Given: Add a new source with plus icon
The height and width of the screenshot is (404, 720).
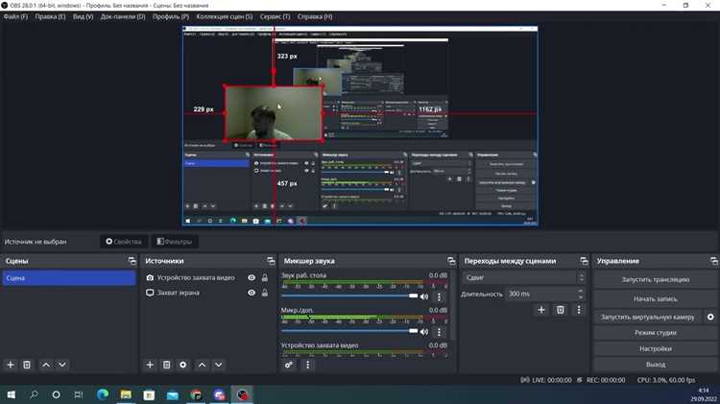Looking at the screenshot, I should click(150, 365).
